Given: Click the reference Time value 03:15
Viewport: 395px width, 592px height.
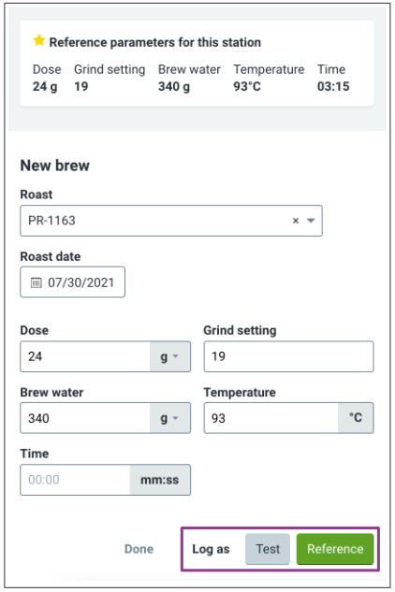Looking at the screenshot, I should 333,86.
